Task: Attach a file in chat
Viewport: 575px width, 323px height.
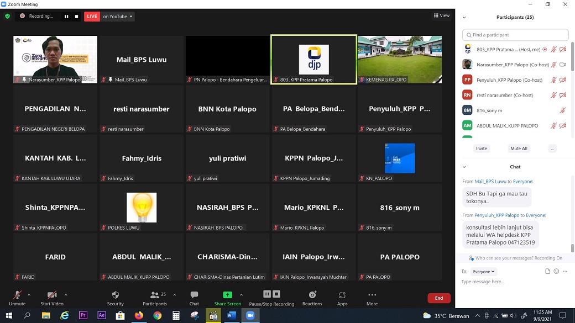Action: click(547, 272)
